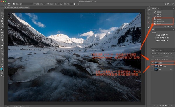The width and height of the screenshot is (175, 107).
Task: Select the 色调2 layer thumbnail
Action: (156, 63)
